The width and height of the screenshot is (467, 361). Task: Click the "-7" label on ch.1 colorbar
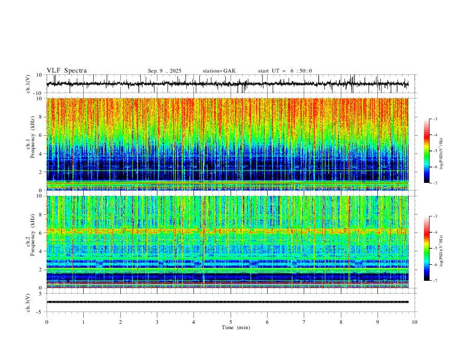pos(435,183)
